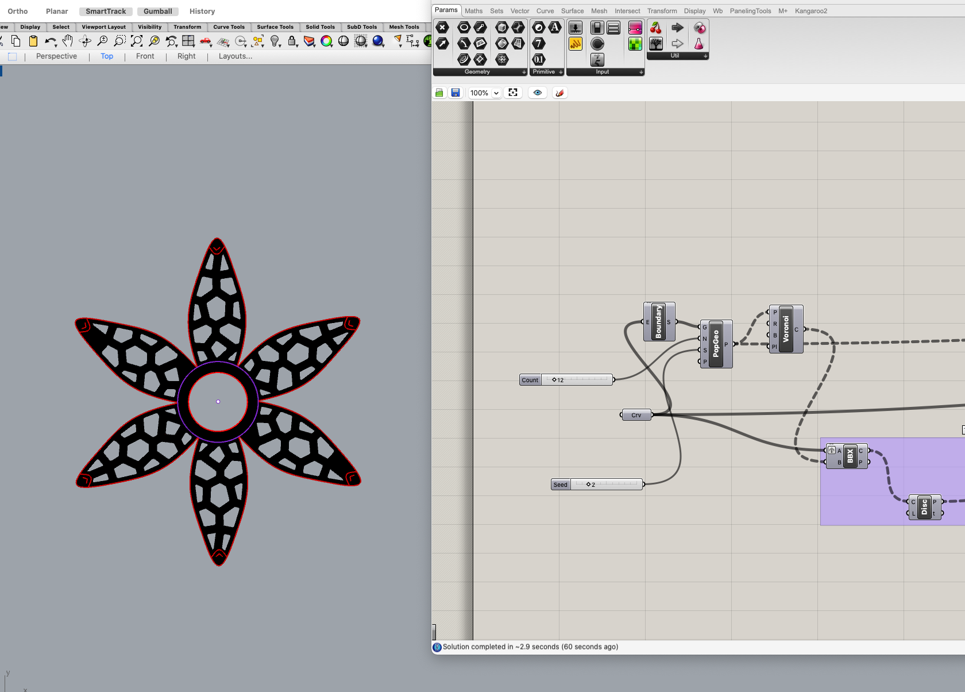965x692 pixels.
Task: Toggle the Boolean Toggle input component icon
Action: [597, 27]
